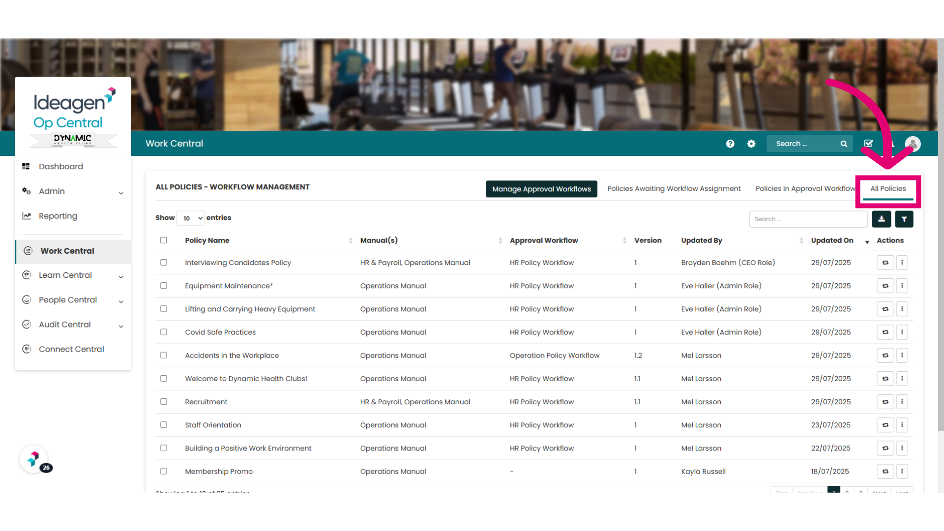Screen dimensions: 944x531
Task: Click the Ideagen assistant bubble with badge 26
Action: coord(34,459)
